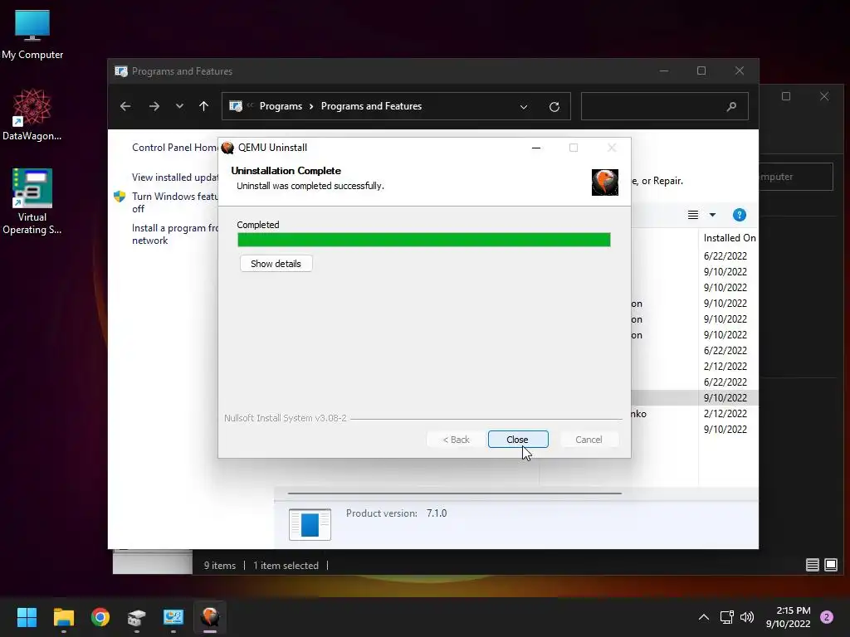This screenshot has width=850, height=637.
Task: Open Virtual Operating System desktop shortcut
Action: click(x=32, y=202)
